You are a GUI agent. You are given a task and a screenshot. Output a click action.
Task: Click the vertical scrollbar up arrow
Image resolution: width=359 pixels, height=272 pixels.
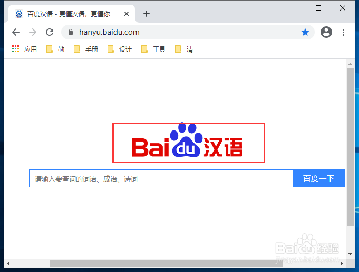350,64
